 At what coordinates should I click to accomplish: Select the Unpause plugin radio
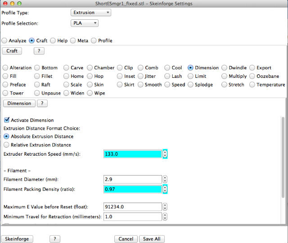37,93
